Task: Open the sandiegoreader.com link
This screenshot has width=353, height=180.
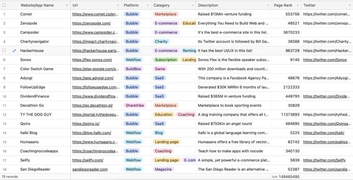Action: tap(90, 169)
